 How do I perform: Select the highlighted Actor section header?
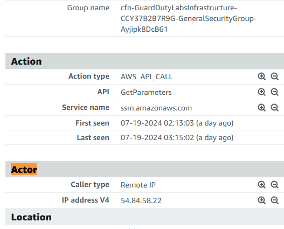coord(24,169)
